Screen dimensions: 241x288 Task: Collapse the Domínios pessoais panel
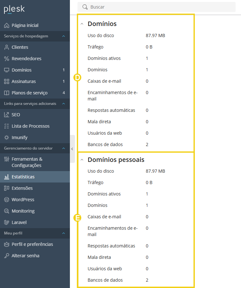[x=82, y=159]
